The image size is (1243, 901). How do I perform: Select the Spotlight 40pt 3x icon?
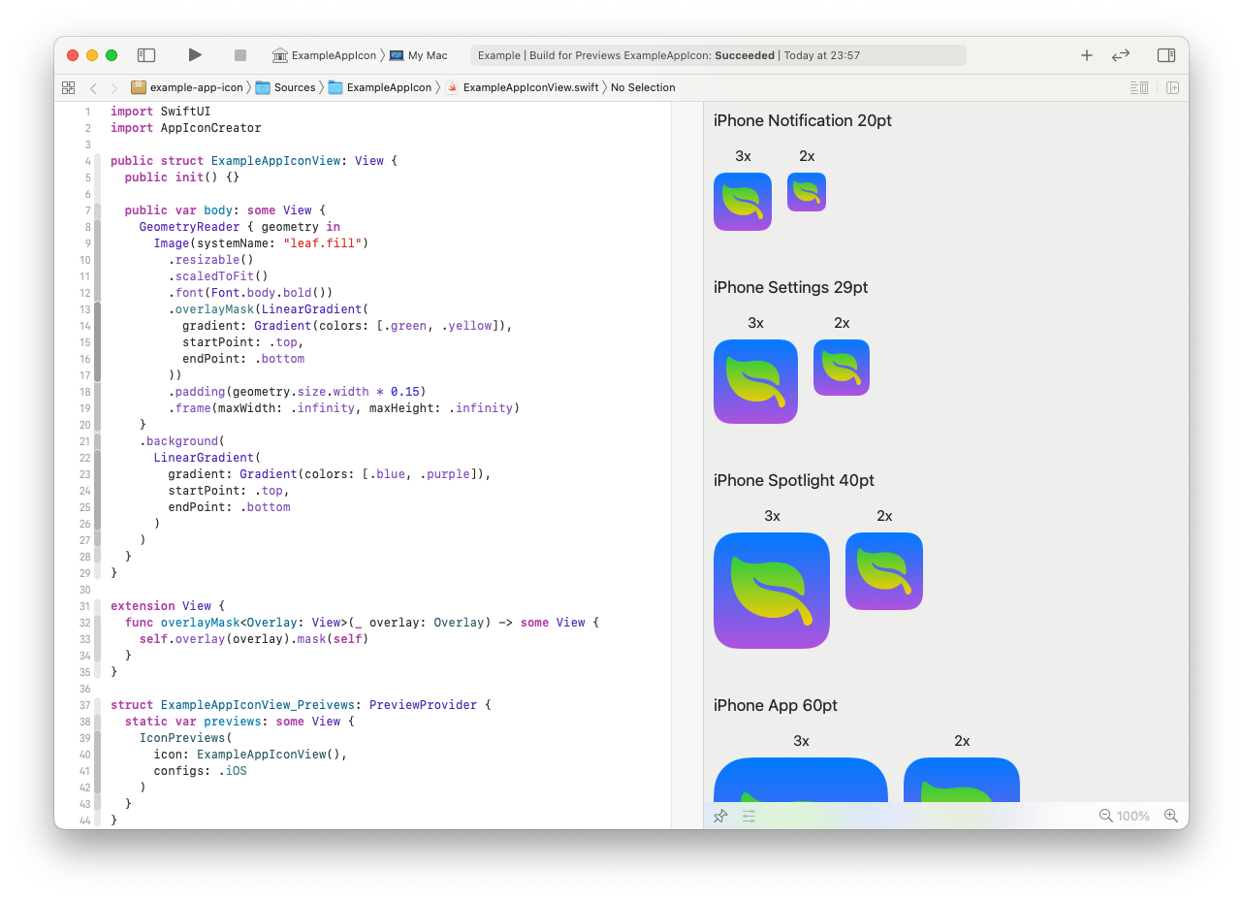click(x=772, y=591)
